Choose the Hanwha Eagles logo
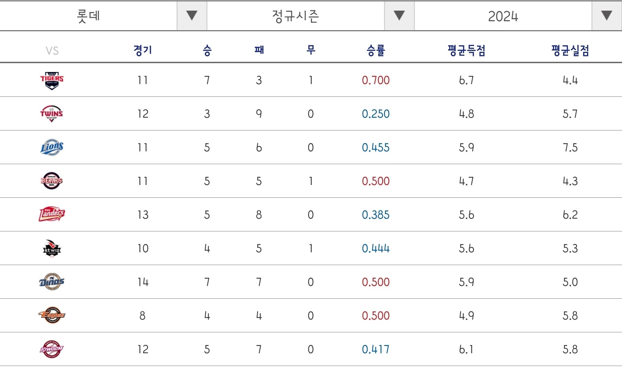The image size is (622, 367). 52,315
